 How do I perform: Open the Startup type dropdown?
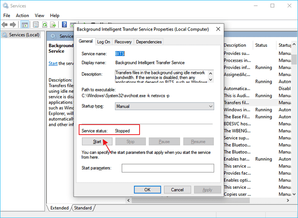click(164, 106)
